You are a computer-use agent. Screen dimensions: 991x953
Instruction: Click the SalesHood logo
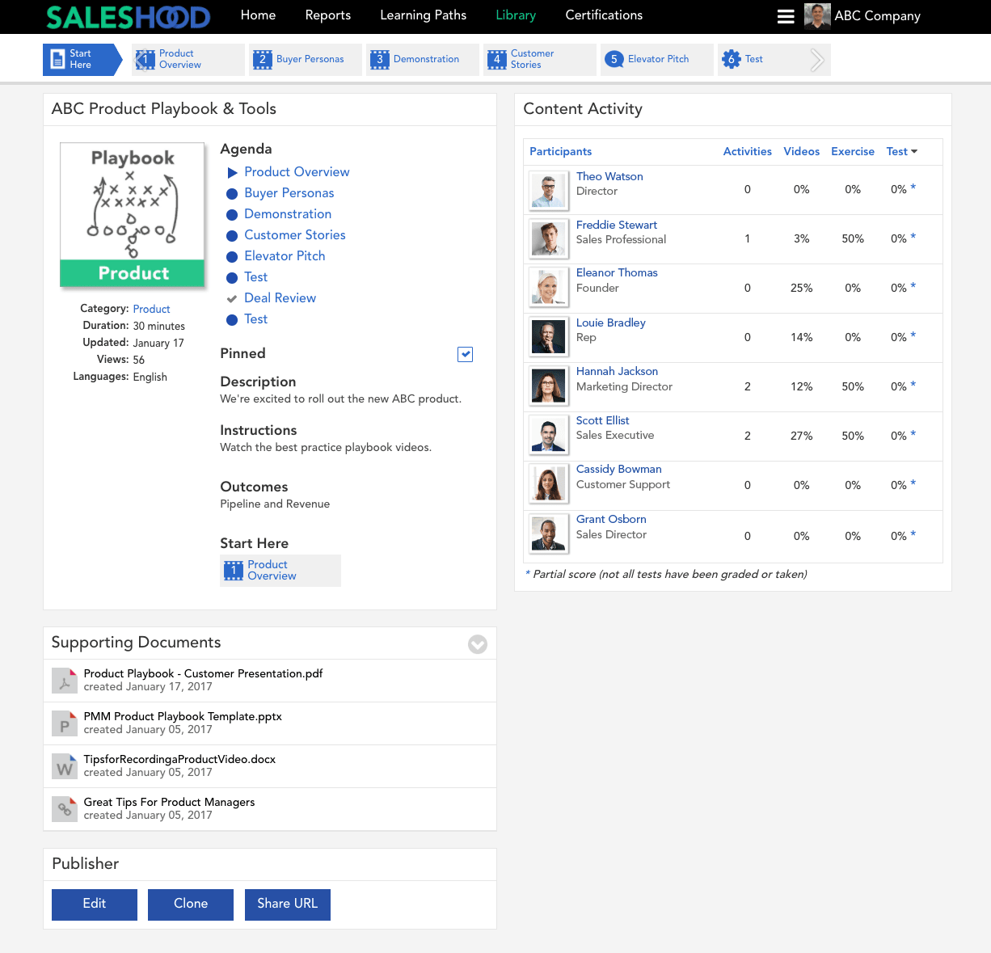point(129,17)
